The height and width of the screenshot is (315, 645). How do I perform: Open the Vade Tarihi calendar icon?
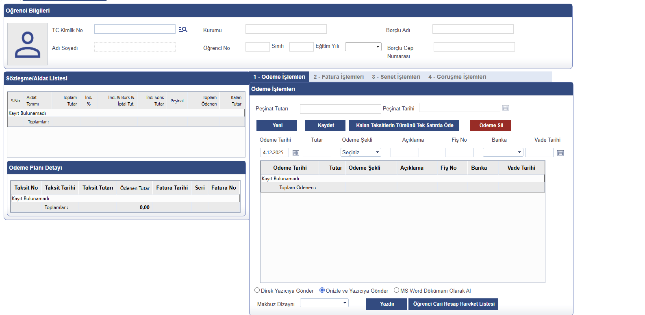(560, 153)
